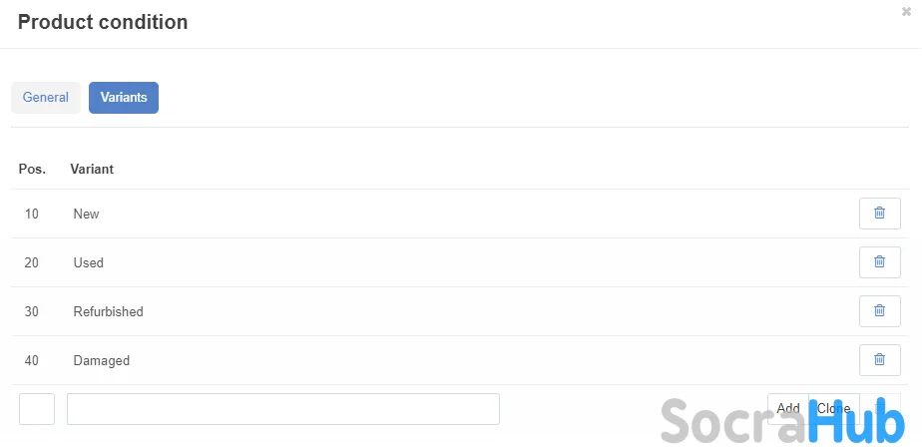Click the Refurbished variant name
This screenshot has width=922, height=447.
pyautogui.click(x=109, y=312)
